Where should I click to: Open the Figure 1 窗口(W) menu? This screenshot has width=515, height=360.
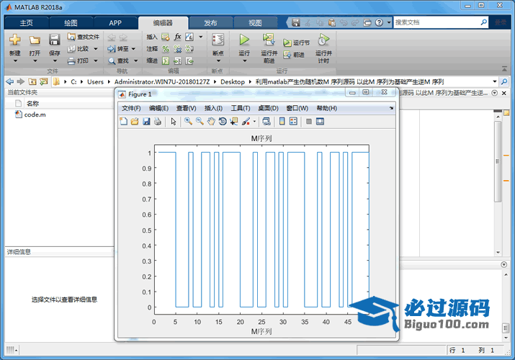(x=297, y=108)
